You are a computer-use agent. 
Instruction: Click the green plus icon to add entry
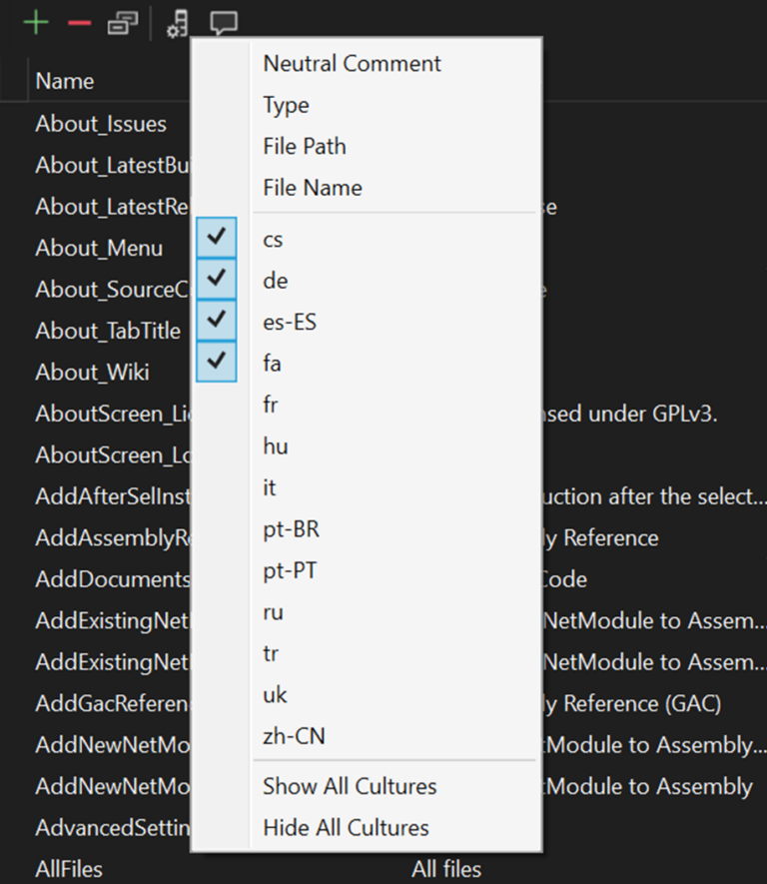coord(35,22)
